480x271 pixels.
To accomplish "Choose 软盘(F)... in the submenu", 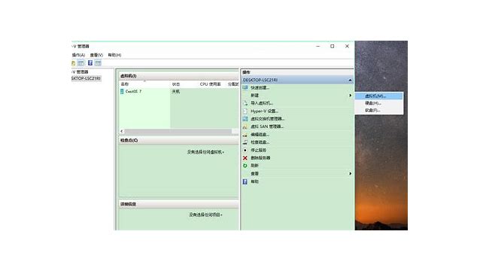I will pos(378,110).
